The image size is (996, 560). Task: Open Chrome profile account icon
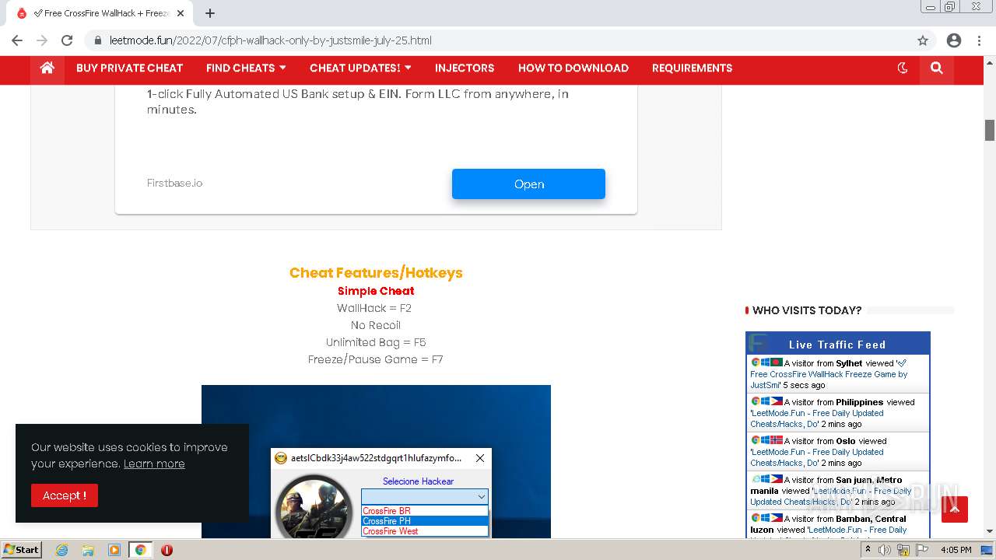[x=954, y=40]
